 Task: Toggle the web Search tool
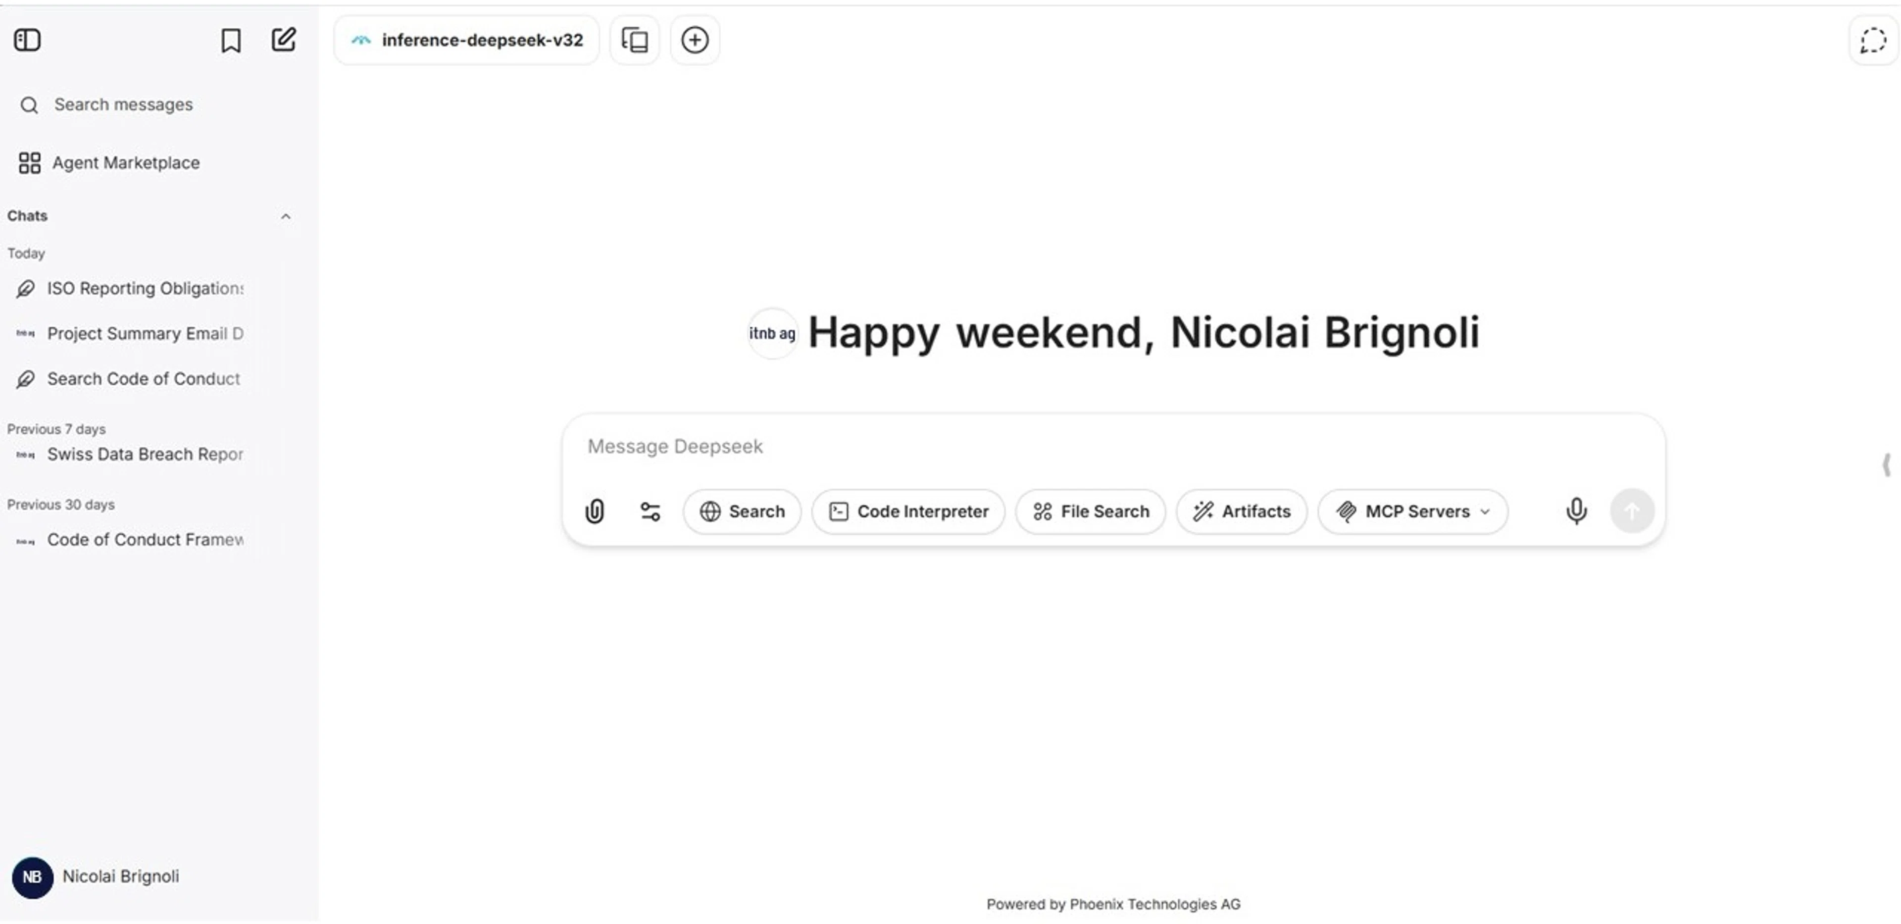tap(742, 512)
